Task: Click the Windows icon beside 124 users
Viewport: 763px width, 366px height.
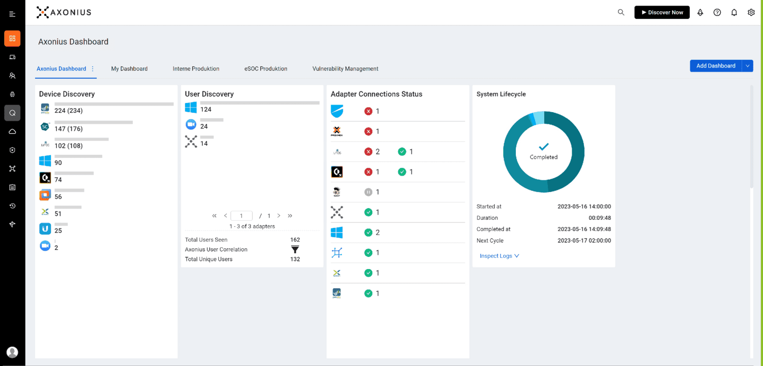Action: tap(191, 107)
